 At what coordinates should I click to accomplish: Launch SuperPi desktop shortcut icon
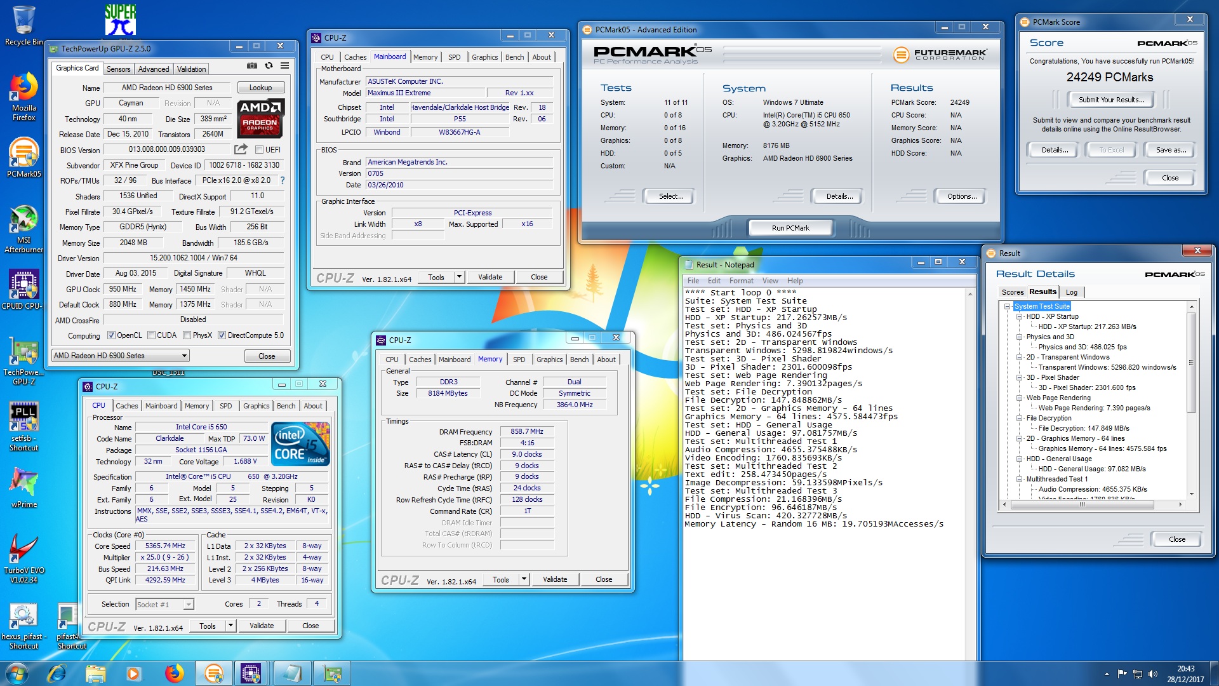(120, 19)
